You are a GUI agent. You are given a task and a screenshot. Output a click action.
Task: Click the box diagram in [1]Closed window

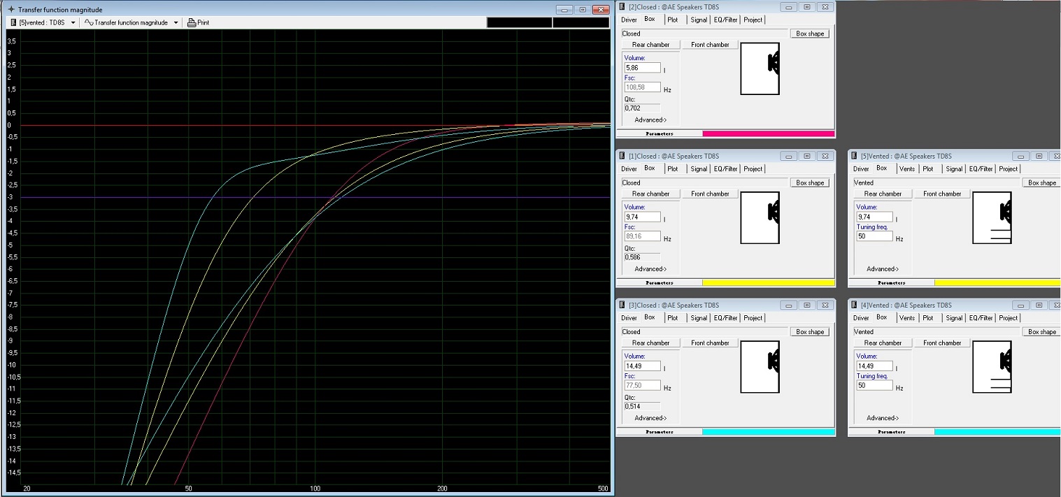760,217
